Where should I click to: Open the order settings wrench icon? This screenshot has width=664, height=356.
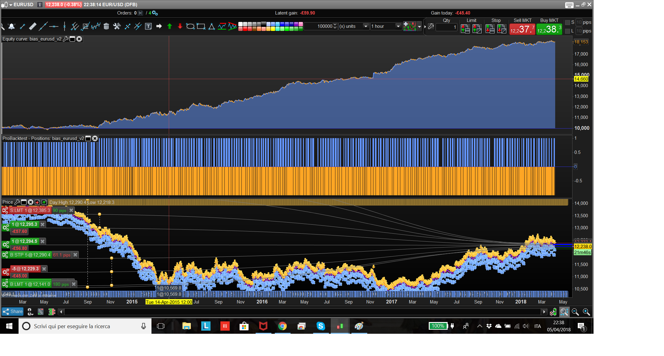tap(431, 26)
